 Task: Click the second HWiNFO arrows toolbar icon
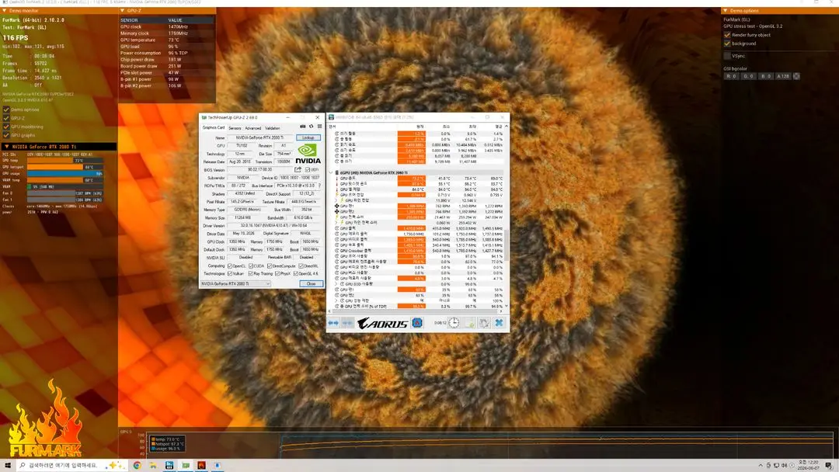(x=347, y=323)
